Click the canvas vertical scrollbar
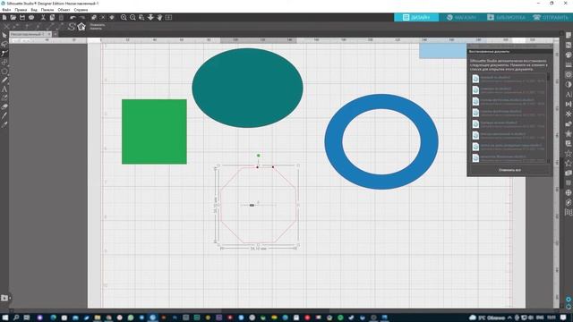573x322 pixels. coord(561,172)
